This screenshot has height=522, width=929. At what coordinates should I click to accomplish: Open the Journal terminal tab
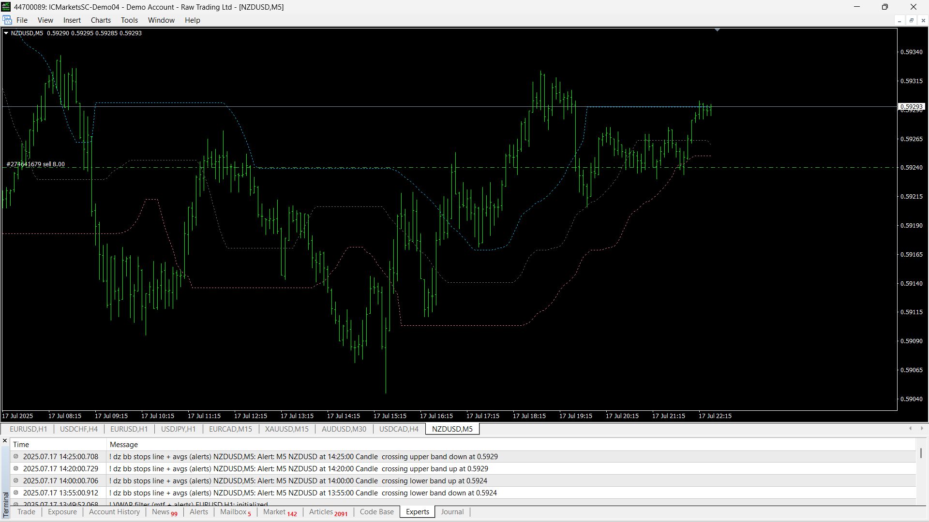pyautogui.click(x=452, y=512)
